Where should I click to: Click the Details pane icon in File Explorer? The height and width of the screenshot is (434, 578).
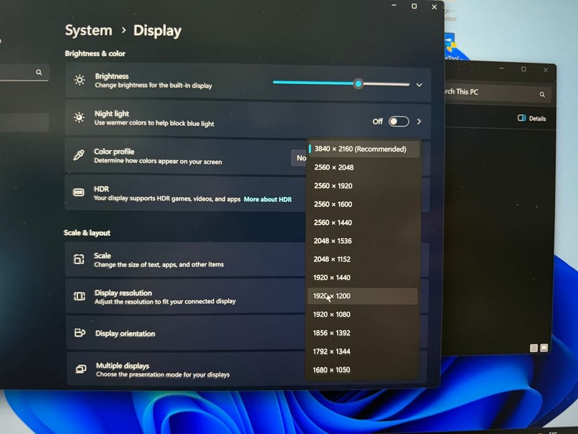521,118
